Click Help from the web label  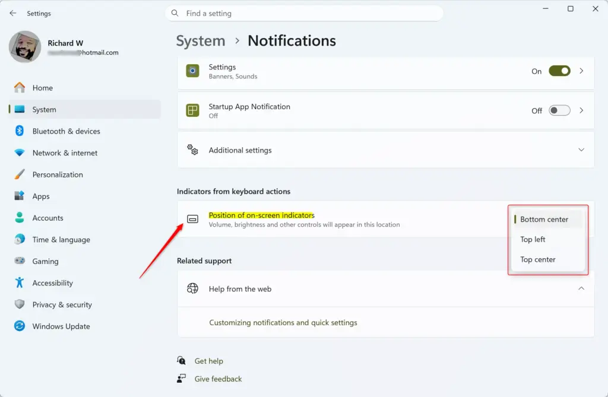coord(240,289)
